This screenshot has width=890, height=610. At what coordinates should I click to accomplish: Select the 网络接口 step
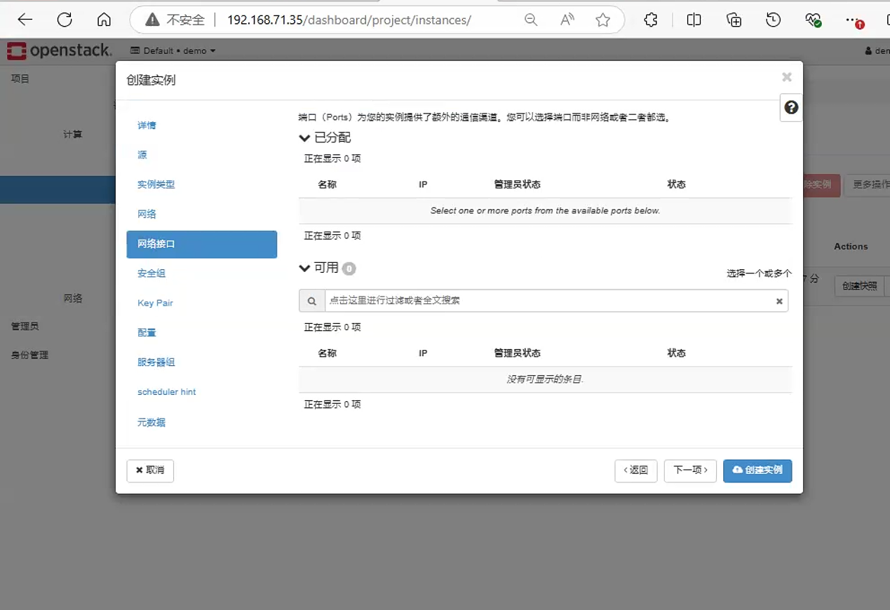pyautogui.click(x=202, y=244)
